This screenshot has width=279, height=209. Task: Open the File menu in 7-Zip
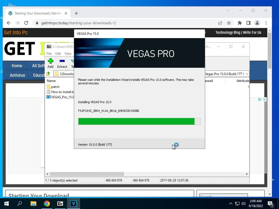point(49,54)
